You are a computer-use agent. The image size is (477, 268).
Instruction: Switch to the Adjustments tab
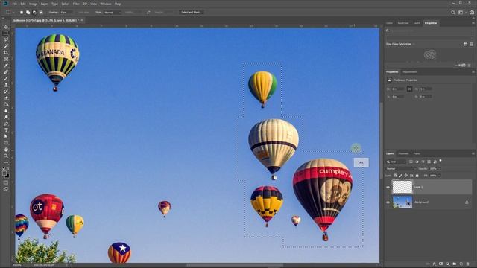(410, 72)
